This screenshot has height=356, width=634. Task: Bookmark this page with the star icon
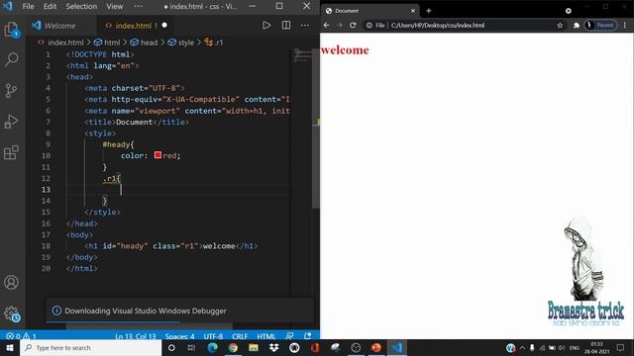(x=560, y=25)
